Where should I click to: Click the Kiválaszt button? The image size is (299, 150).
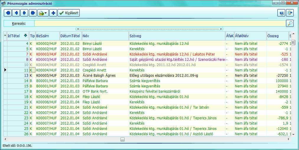click(x=69, y=13)
